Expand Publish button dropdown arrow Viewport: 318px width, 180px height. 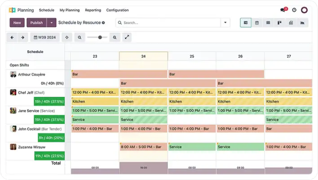coord(52,23)
